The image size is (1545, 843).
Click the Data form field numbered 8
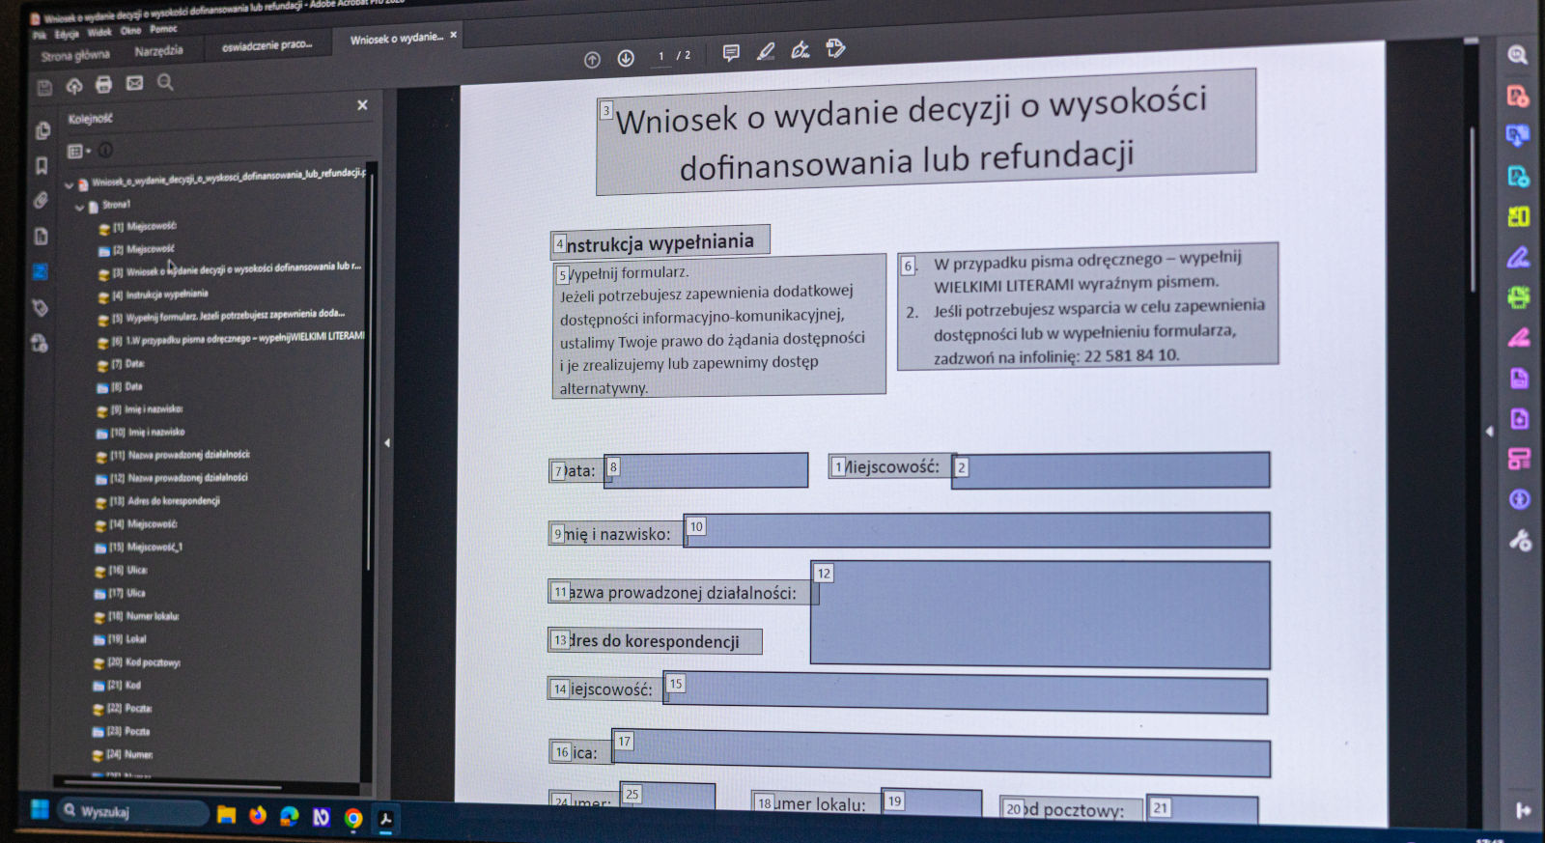point(706,470)
